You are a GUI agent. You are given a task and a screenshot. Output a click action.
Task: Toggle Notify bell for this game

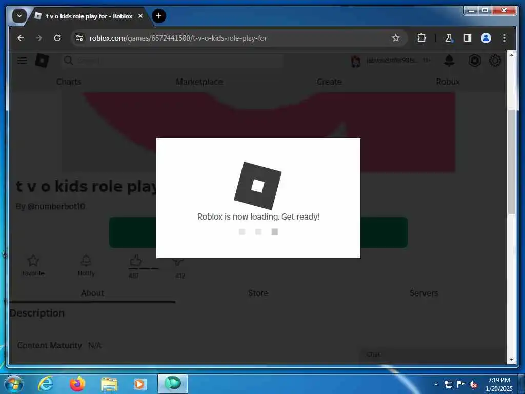[x=86, y=261]
